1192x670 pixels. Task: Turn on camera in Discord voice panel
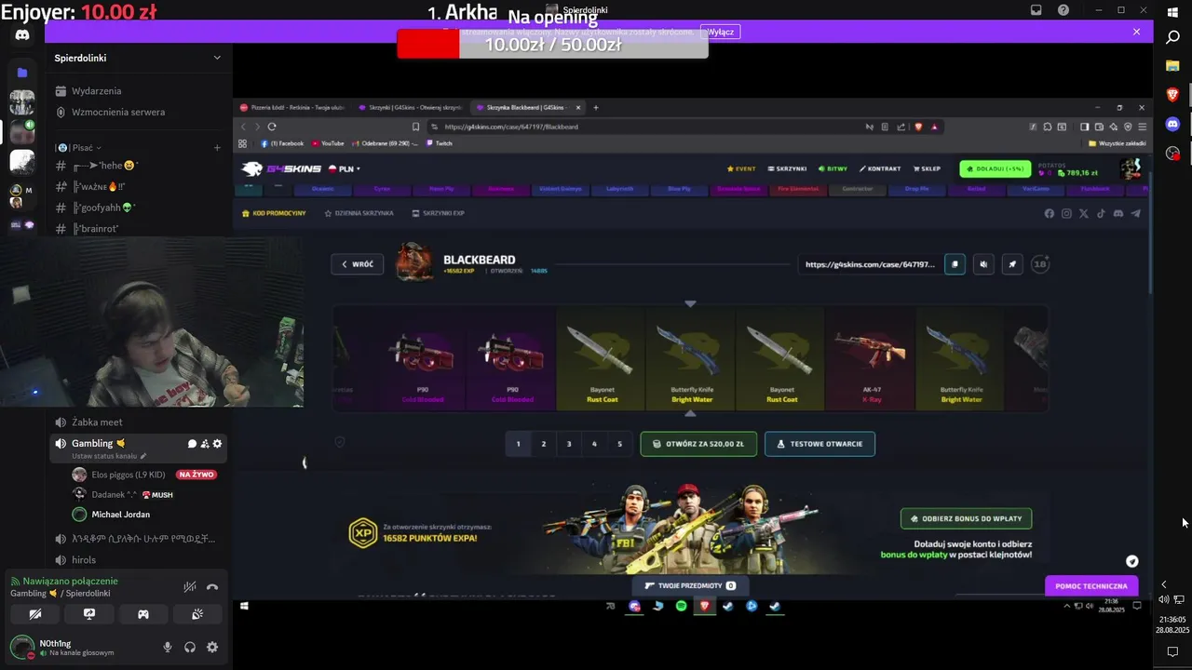pos(35,614)
